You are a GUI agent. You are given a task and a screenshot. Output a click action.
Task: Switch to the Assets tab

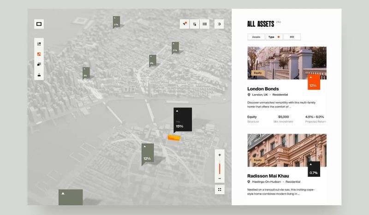[x=256, y=37]
